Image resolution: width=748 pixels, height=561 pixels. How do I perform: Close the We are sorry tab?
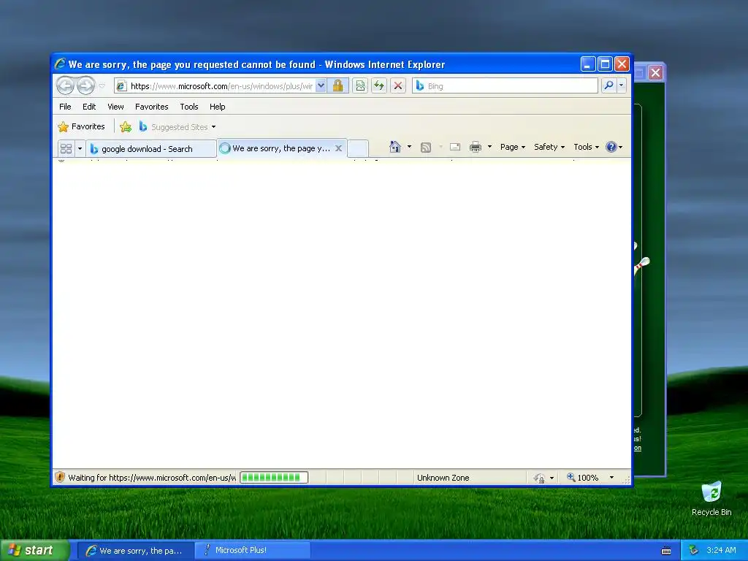pos(338,148)
